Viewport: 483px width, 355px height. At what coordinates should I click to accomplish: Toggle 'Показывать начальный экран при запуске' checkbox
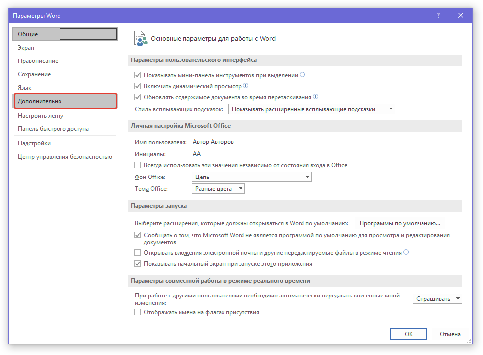click(x=138, y=264)
